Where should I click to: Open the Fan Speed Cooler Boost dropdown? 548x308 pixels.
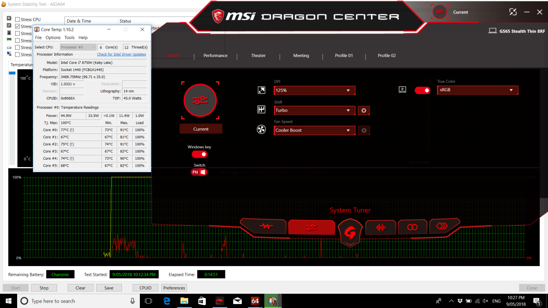tap(314, 130)
